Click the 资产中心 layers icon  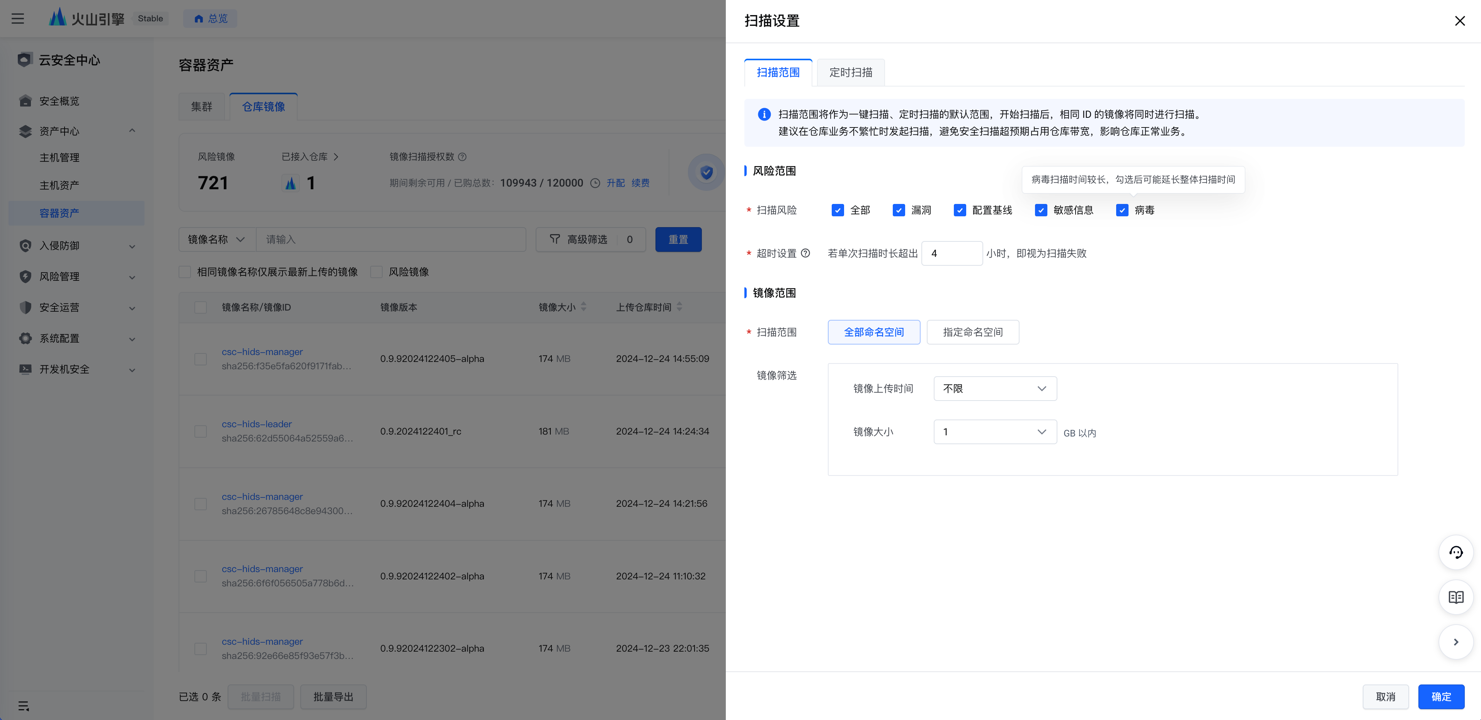click(x=25, y=131)
